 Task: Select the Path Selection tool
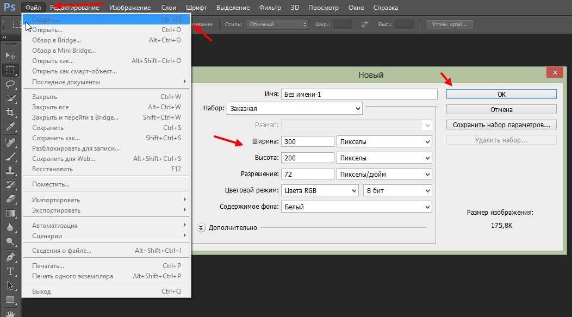pos(10,285)
